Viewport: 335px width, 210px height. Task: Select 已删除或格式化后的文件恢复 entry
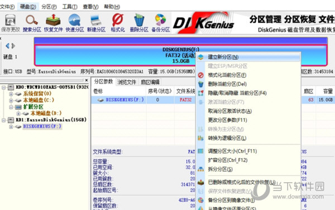248,182
